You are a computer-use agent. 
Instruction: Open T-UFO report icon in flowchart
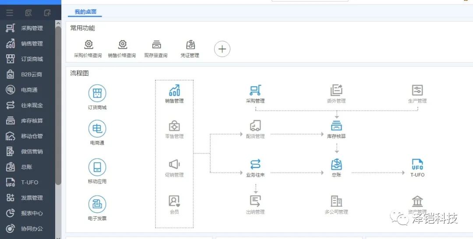(x=417, y=165)
